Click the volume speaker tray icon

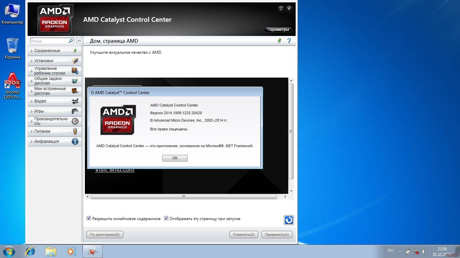424,251
